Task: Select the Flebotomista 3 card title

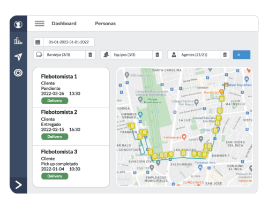Action: pyautogui.click(x=59, y=152)
